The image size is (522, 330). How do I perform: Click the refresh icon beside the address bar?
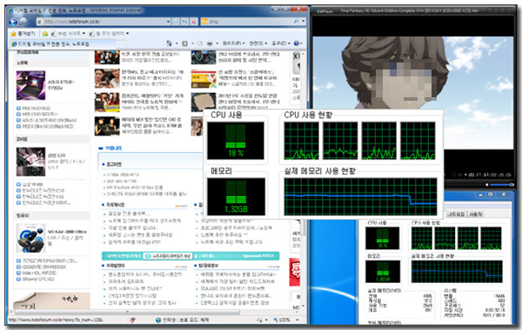click(184, 22)
